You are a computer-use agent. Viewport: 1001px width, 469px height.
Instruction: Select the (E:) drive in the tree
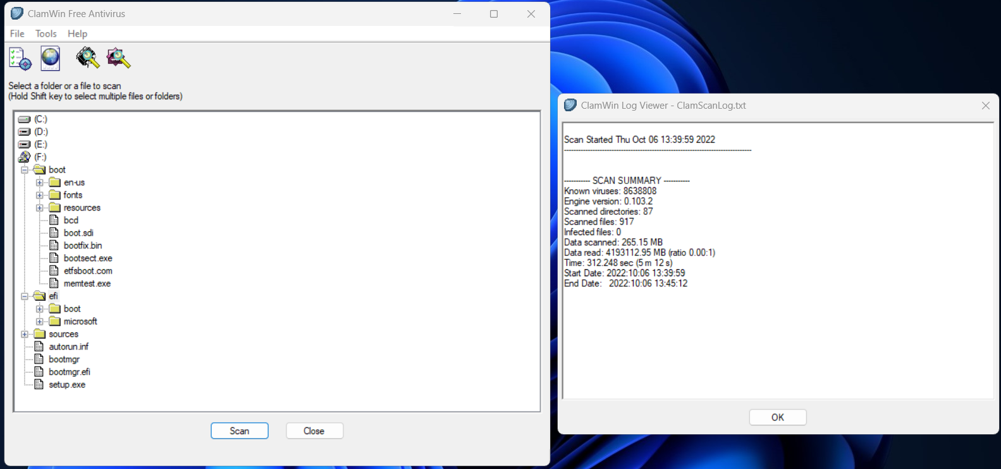40,144
